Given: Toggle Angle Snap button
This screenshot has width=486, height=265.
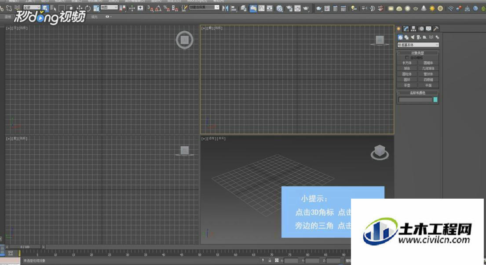Looking at the screenshot, I should pyautogui.click(x=158, y=8).
